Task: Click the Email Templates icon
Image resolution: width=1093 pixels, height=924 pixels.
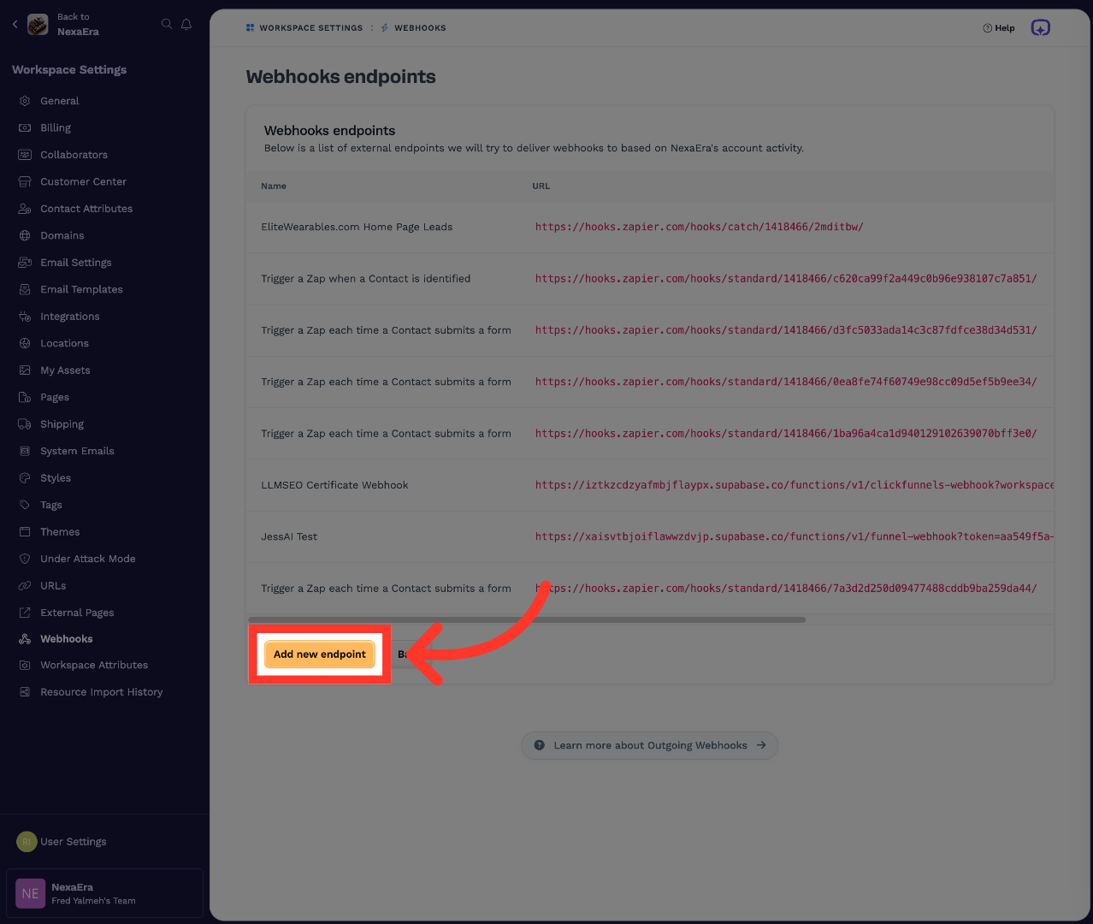Action: [x=25, y=289]
